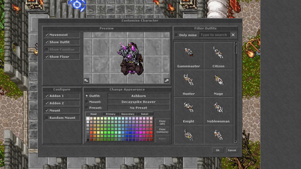This screenshot has width=301, height=169.
Task: Toggle the Movement checkbox
Action: [47, 35]
